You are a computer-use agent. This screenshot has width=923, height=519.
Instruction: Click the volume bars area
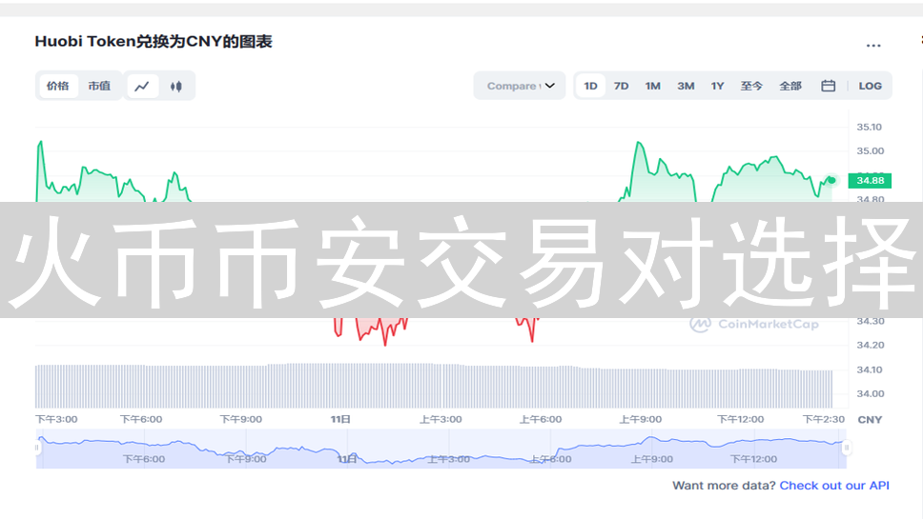434,387
